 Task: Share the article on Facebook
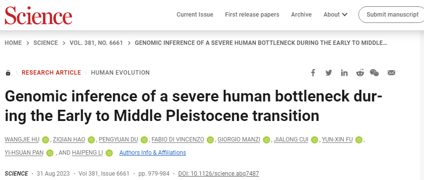click(313, 73)
